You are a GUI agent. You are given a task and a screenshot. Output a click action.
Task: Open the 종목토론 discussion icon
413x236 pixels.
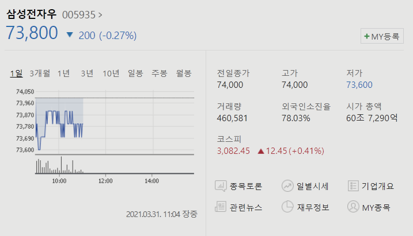point(221,186)
